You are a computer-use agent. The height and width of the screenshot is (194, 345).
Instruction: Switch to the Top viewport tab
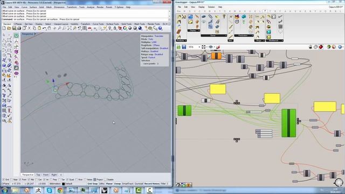pyautogui.click(x=38, y=175)
